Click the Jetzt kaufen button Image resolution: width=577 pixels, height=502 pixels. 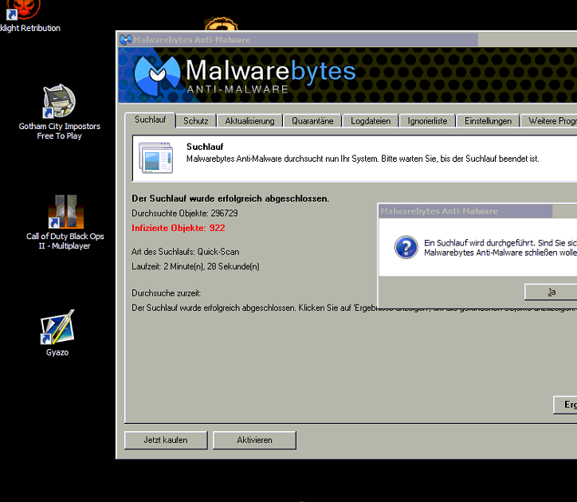[166, 440]
